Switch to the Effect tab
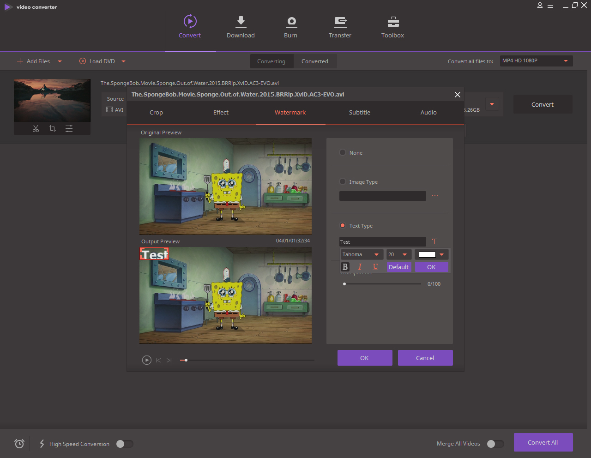This screenshot has width=591, height=458. point(221,112)
